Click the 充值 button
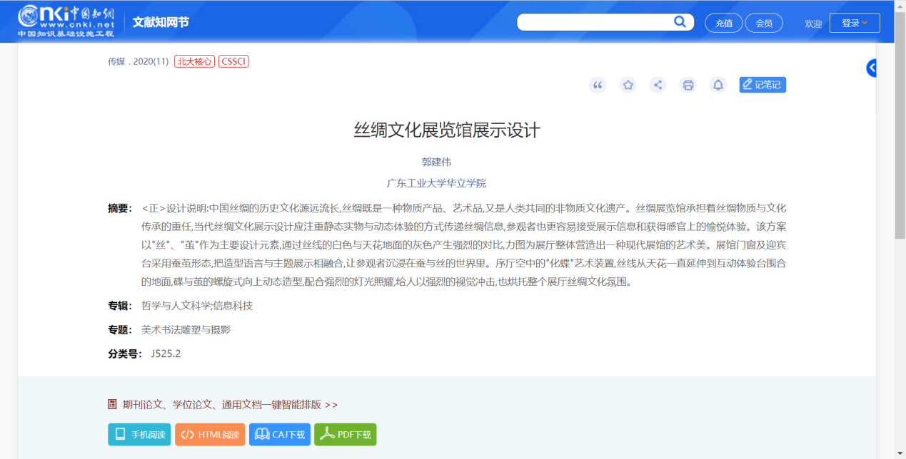This screenshot has height=459, width=906. 724,23
